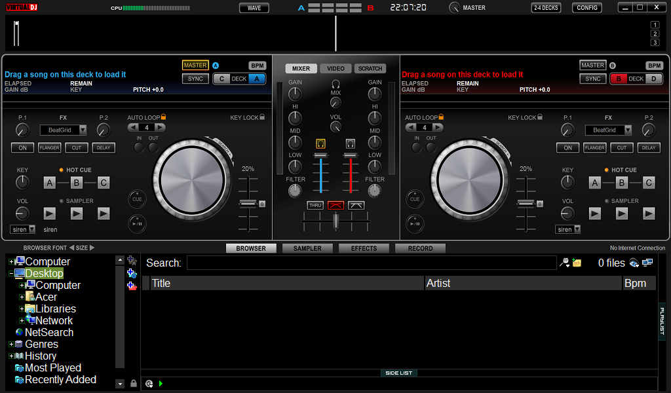The width and height of the screenshot is (671, 393).
Task: Click the add virtual folder icon
Action: tap(577, 263)
